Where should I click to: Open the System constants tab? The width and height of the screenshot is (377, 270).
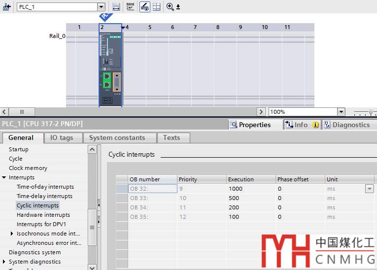point(117,137)
